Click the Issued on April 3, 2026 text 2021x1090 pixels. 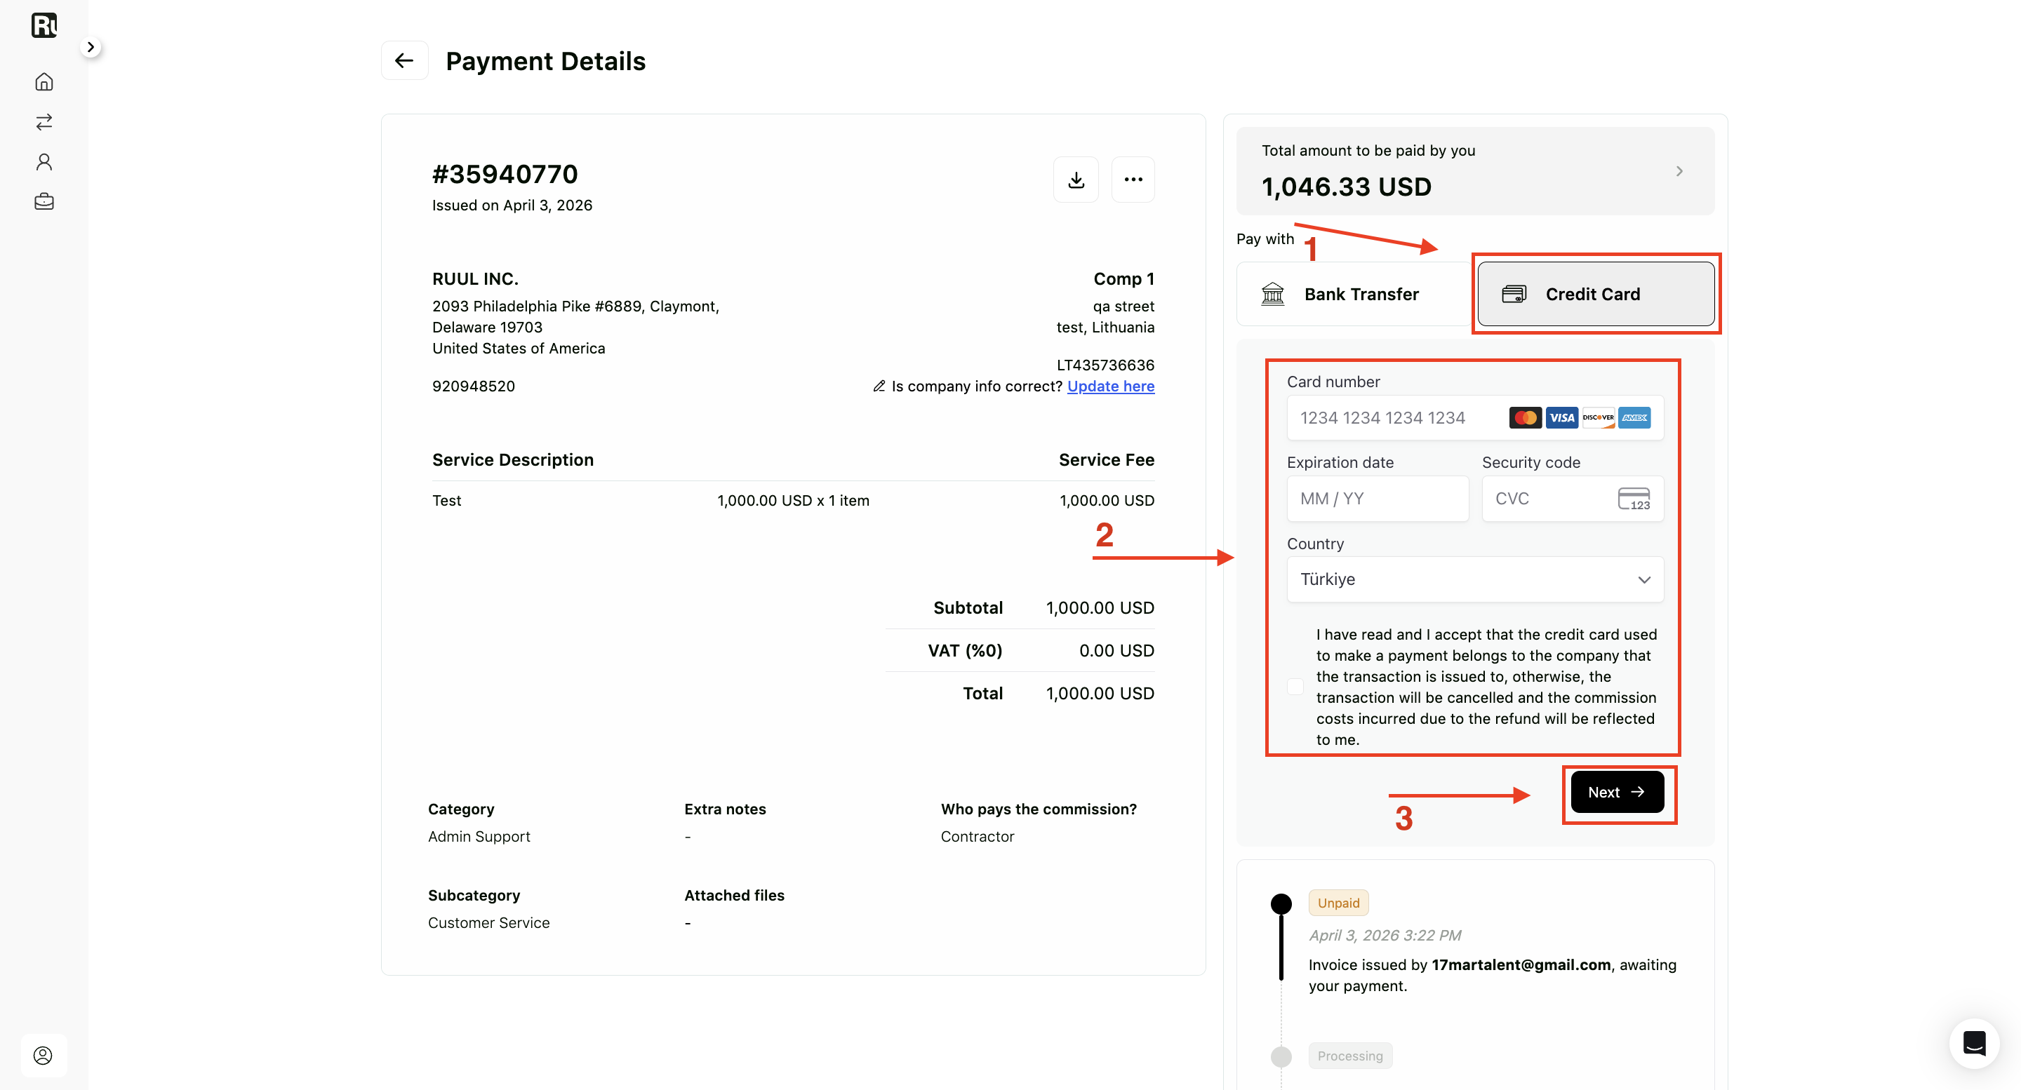click(x=512, y=206)
